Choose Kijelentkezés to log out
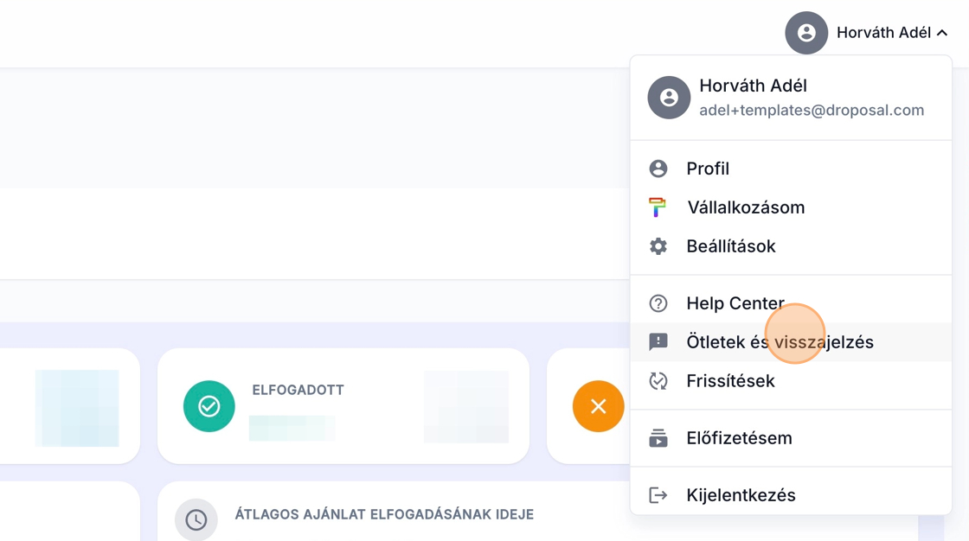This screenshot has width=969, height=541. point(741,495)
